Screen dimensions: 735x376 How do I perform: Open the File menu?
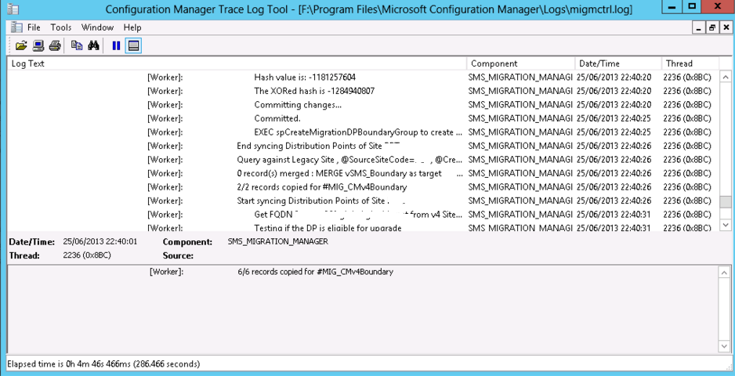click(x=34, y=27)
